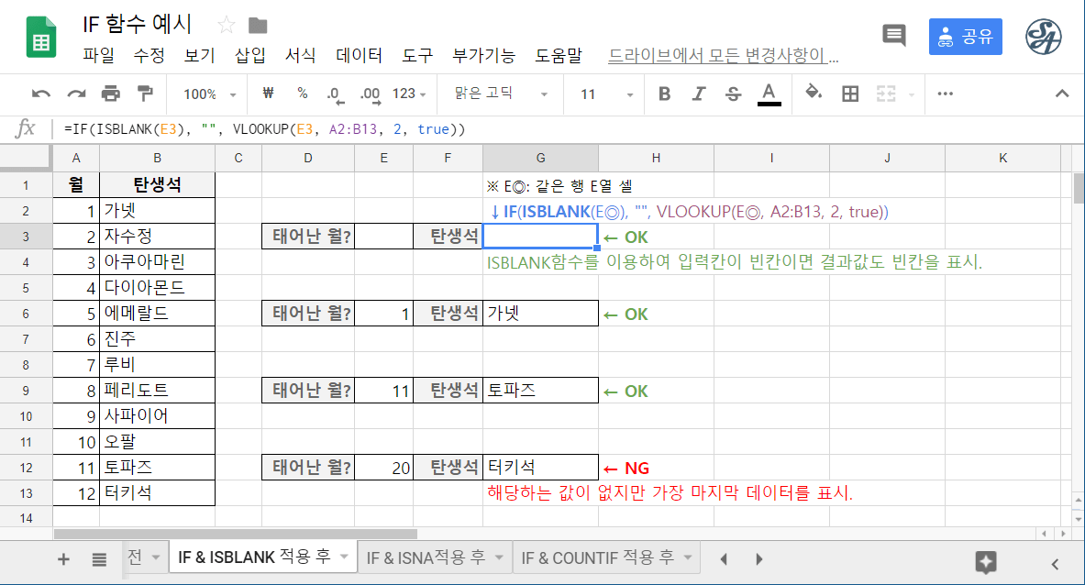The width and height of the screenshot is (1085, 585).
Task: Print the spreadsheet with printer icon
Action: click(111, 94)
